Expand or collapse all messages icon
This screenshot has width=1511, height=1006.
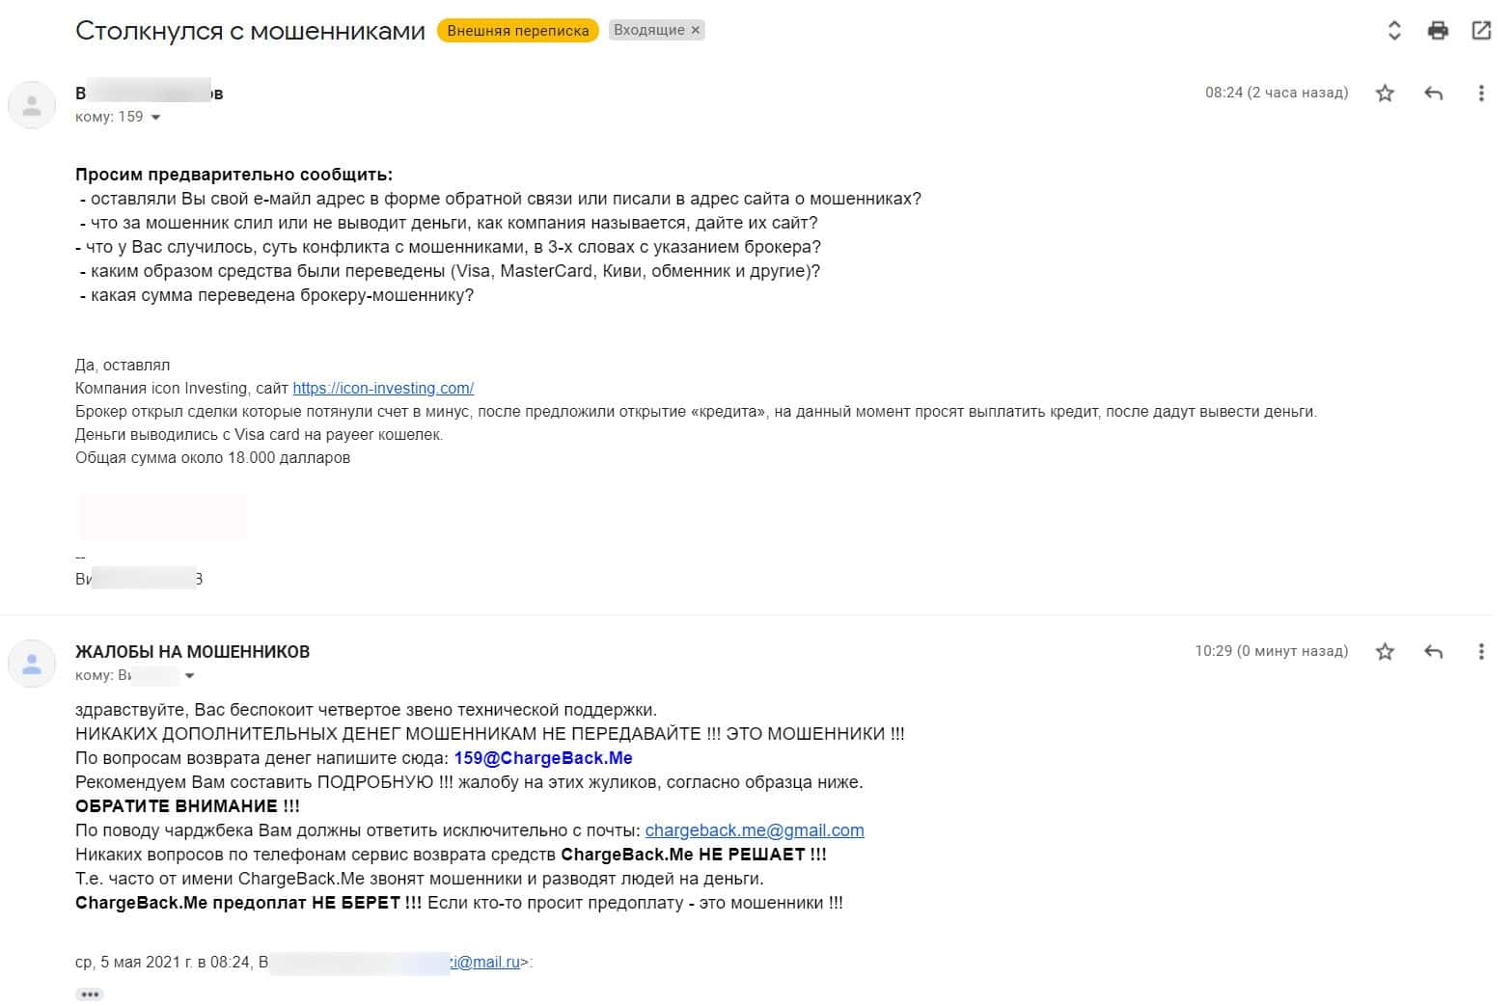pyautogui.click(x=1394, y=31)
